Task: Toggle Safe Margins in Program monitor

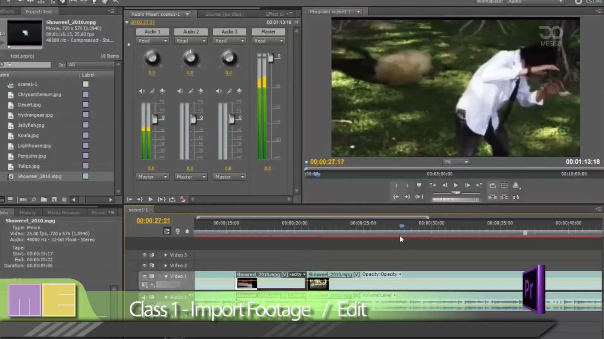Action: [x=504, y=186]
